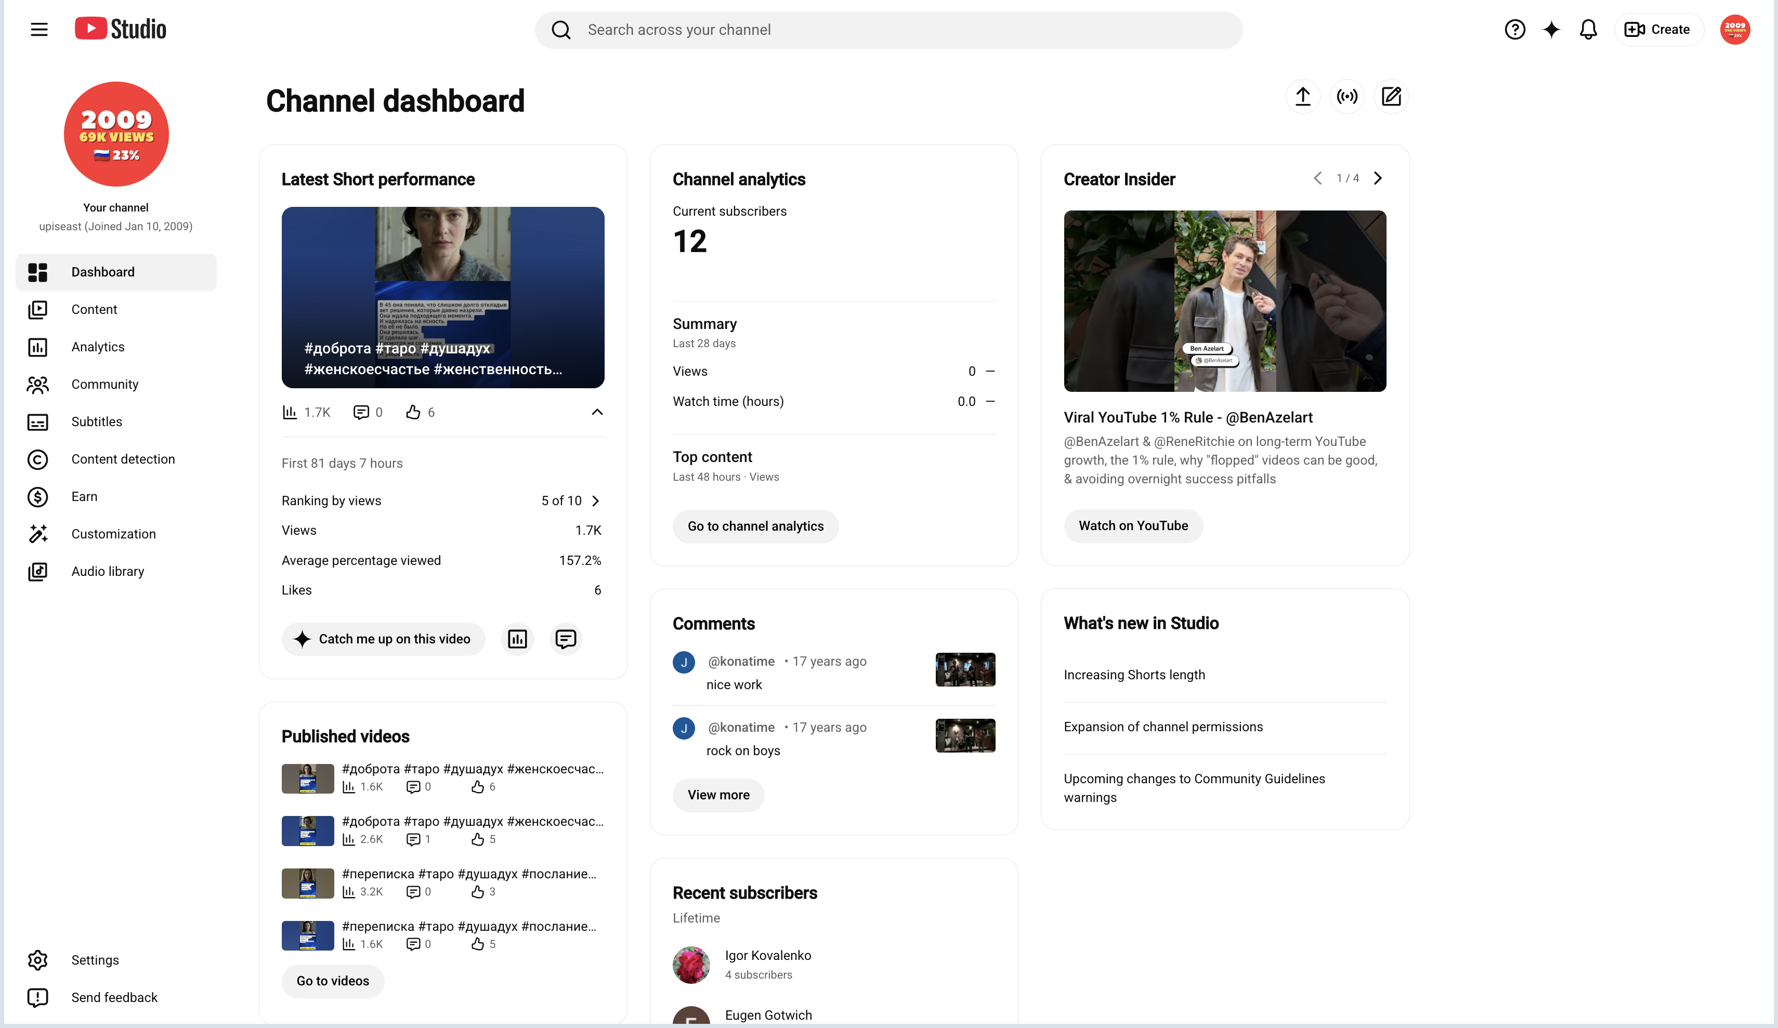Open thumbnail beside 'rock on boys' comment
This screenshot has height=1028, width=1778.
pyautogui.click(x=965, y=735)
